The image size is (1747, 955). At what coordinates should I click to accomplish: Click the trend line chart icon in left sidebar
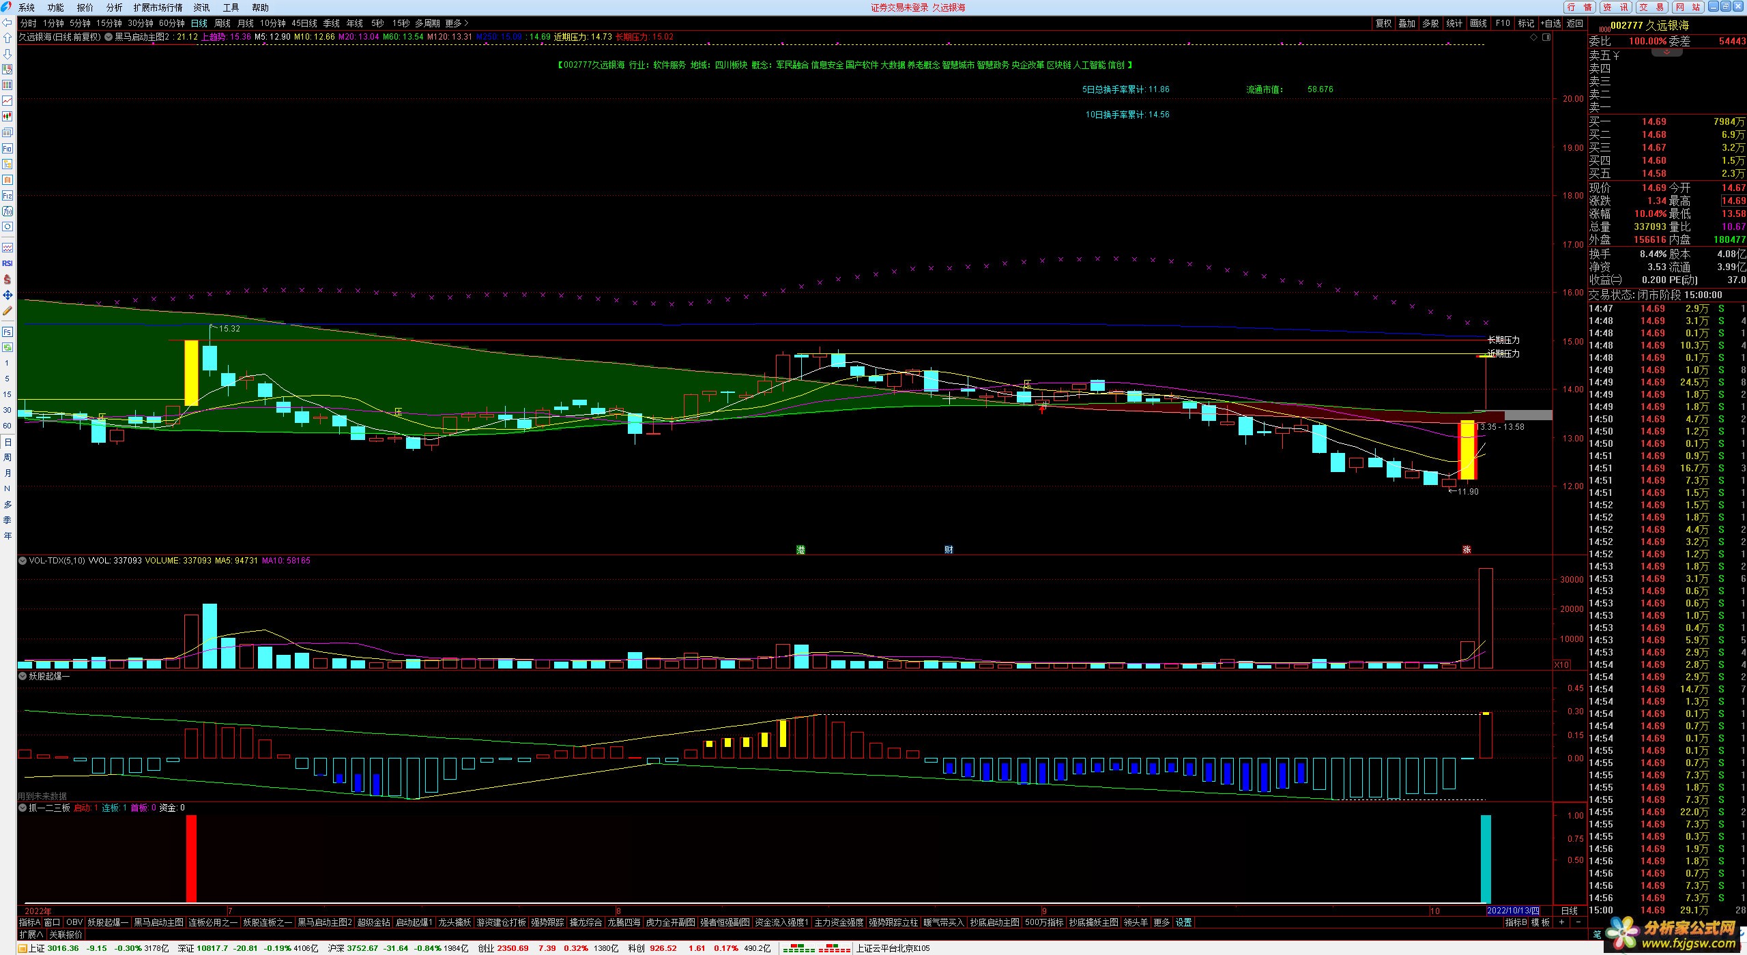tap(8, 101)
